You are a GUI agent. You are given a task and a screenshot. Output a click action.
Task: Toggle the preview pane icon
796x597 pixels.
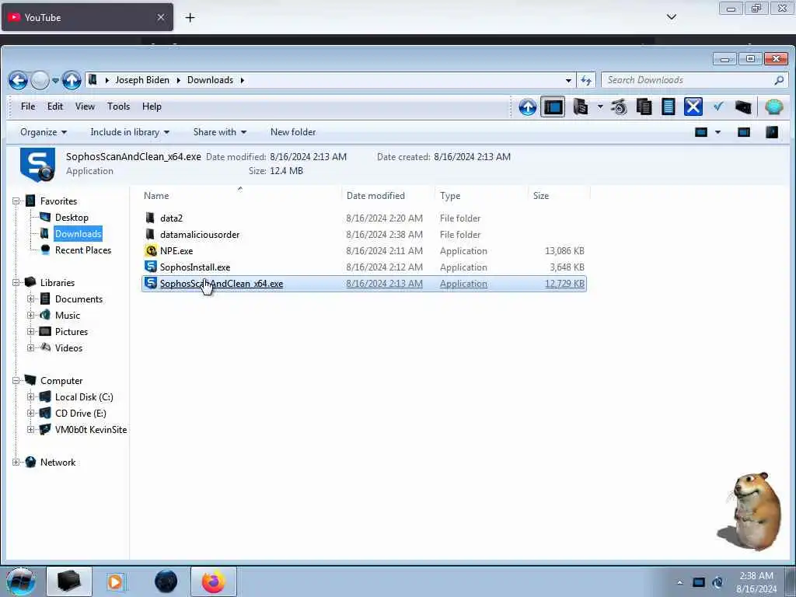(x=744, y=132)
